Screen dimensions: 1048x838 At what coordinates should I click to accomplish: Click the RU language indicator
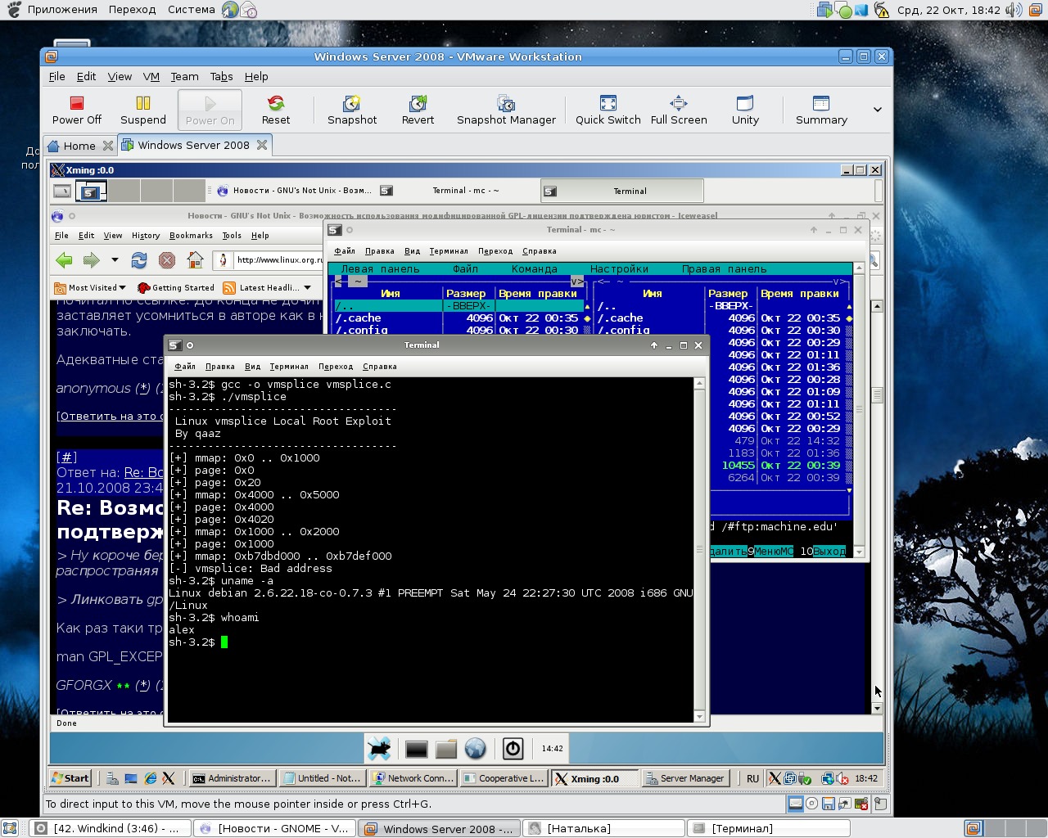coord(752,778)
